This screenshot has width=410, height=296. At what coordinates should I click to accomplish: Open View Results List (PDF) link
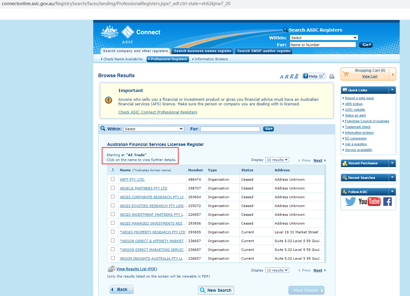(x=137, y=269)
